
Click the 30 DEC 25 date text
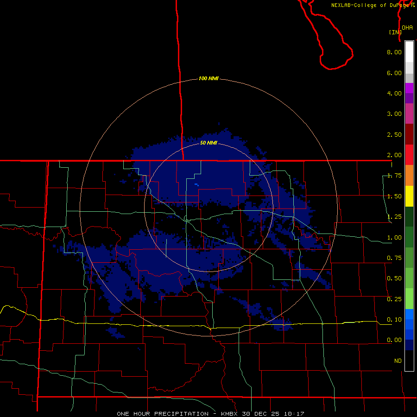coord(260,414)
